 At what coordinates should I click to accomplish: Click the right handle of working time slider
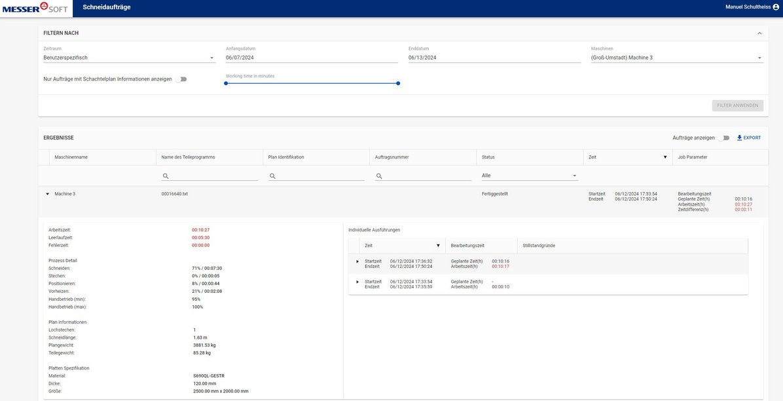(398, 83)
